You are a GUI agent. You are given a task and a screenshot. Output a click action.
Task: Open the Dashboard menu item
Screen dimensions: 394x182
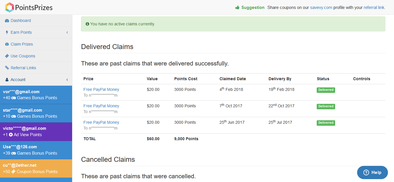(x=36, y=20)
